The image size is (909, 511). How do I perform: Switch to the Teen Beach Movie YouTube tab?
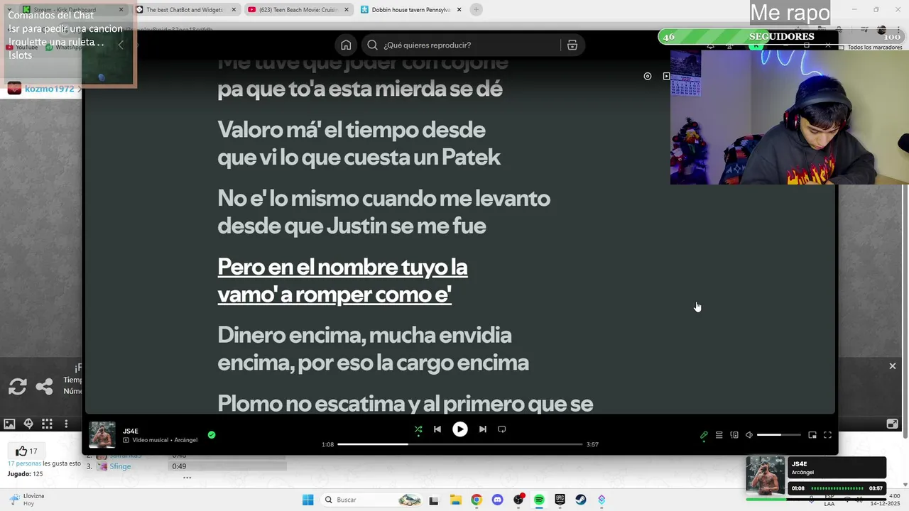point(298,10)
